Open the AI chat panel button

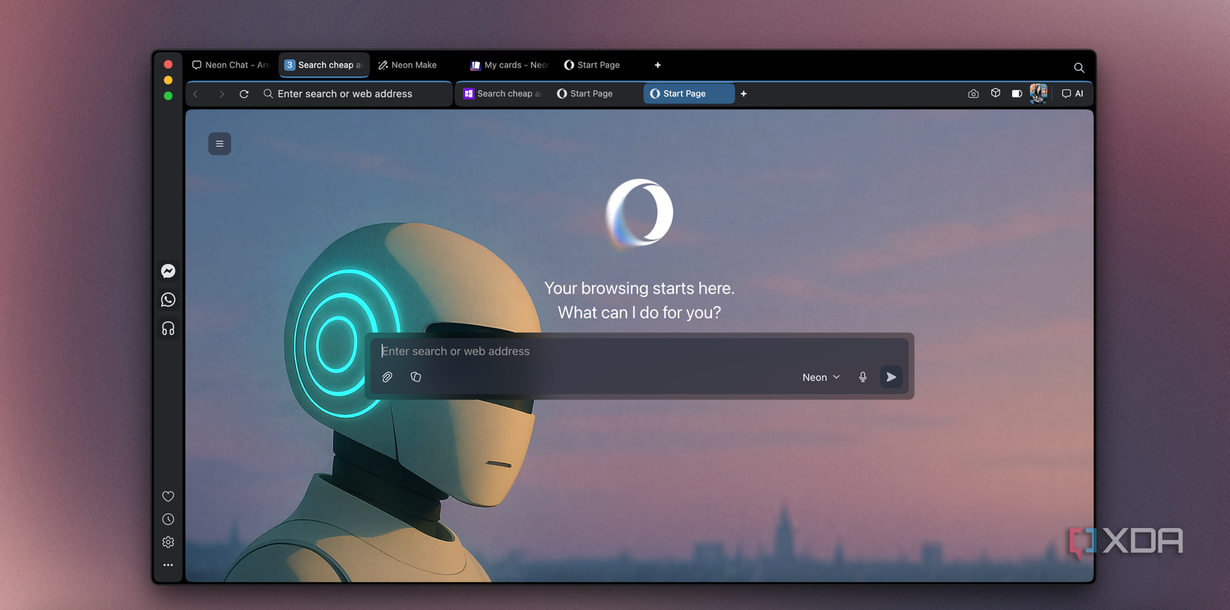click(1073, 94)
